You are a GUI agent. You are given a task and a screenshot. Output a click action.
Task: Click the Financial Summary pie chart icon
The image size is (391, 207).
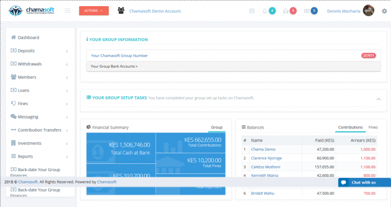[88, 127]
